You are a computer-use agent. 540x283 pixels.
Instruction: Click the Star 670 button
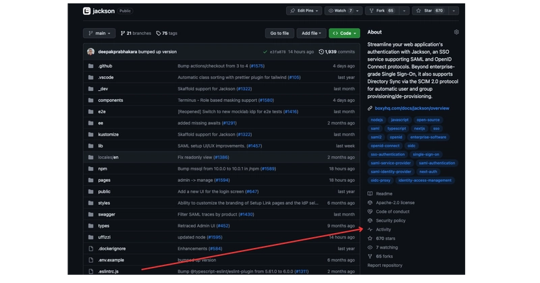[x=430, y=11]
